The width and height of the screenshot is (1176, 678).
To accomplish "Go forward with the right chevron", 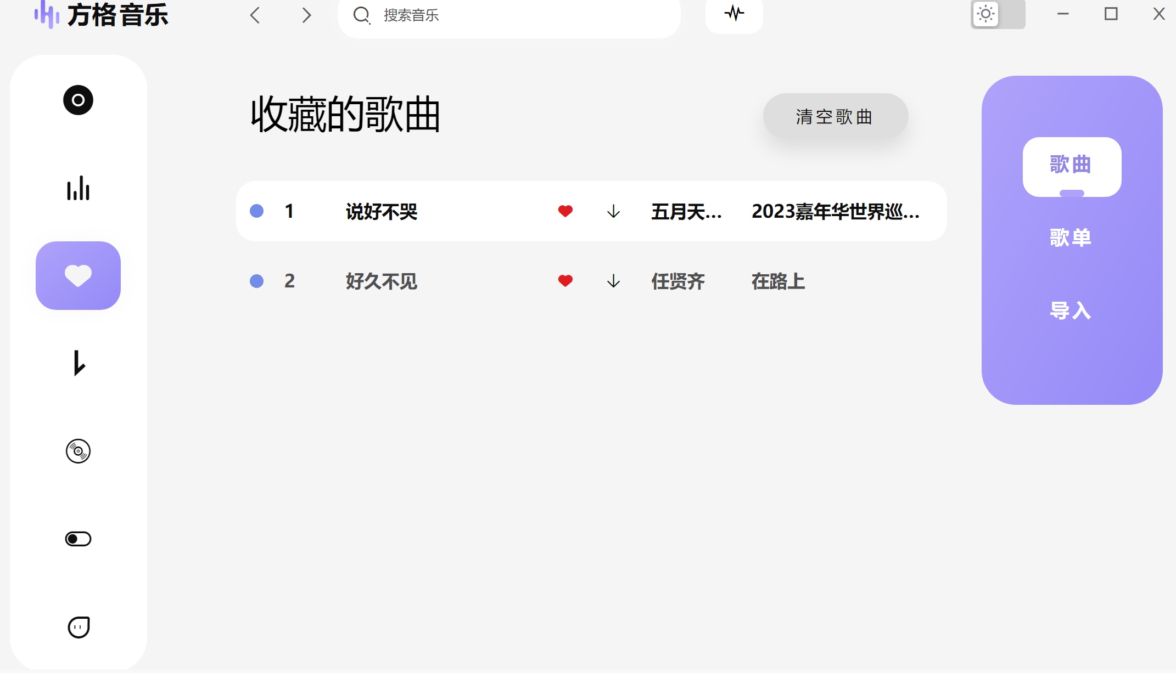I will click(x=306, y=15).
